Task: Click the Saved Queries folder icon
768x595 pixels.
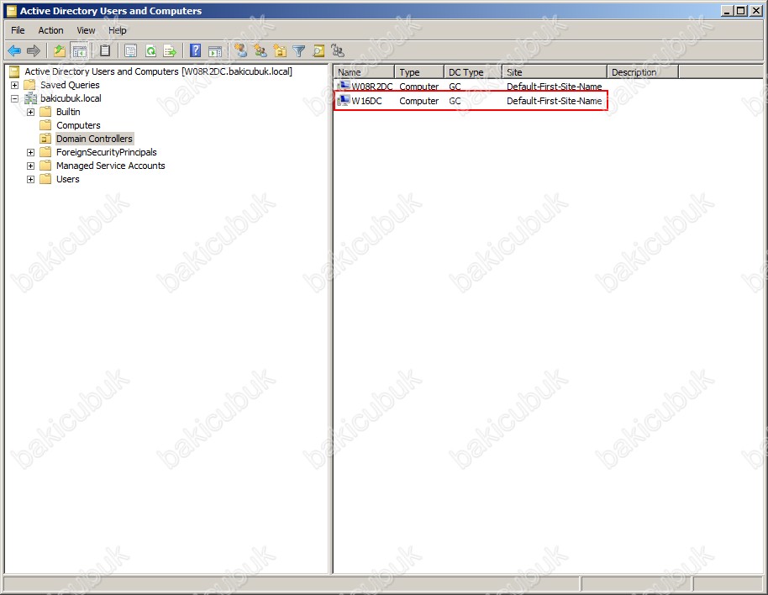Action: point(30,85)
